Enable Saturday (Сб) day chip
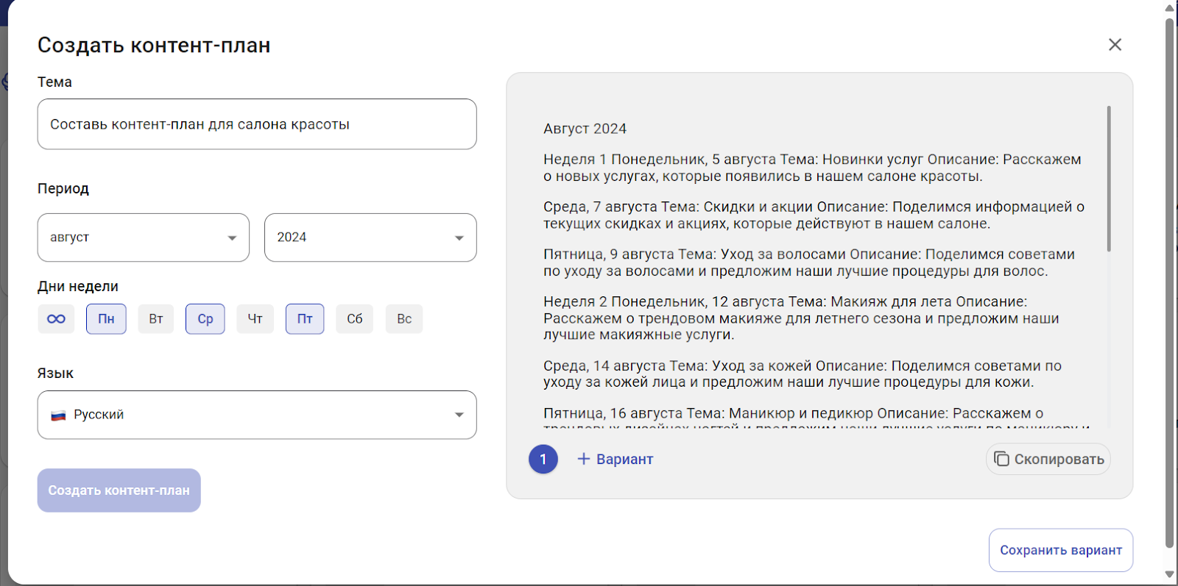The image size is (1178, 586). tap(355, 319)
